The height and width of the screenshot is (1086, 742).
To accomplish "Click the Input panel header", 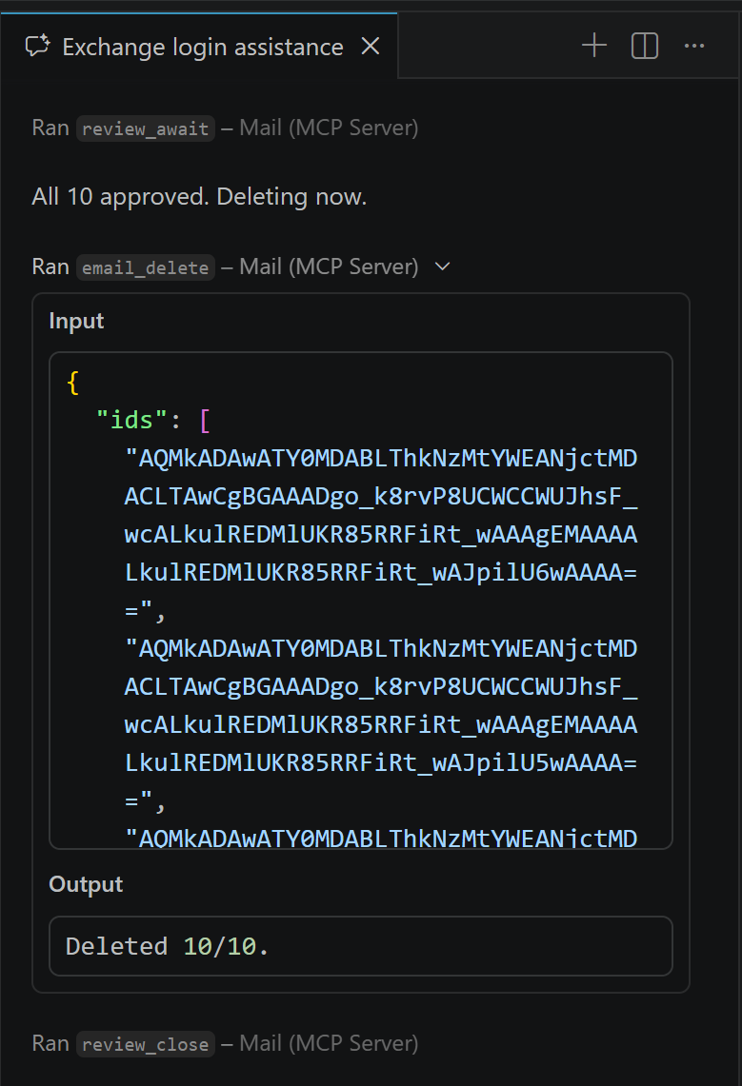I will 75,321.
